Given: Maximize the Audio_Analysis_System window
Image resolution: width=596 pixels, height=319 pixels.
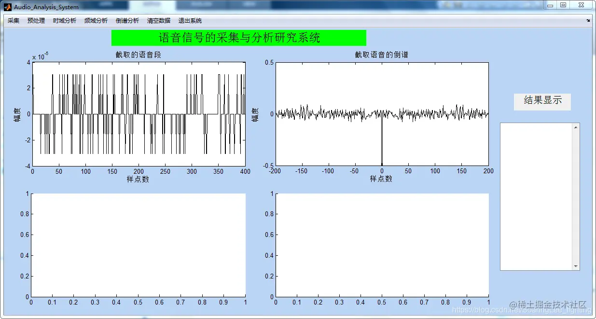Looking at the screenshot, I should pyautogui.click(x=563, y=5).
